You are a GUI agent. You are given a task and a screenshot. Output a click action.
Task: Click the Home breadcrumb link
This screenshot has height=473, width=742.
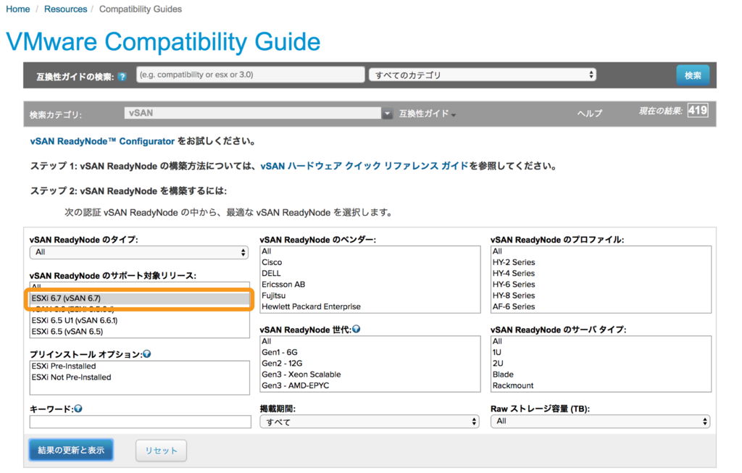tap(18, 9)
